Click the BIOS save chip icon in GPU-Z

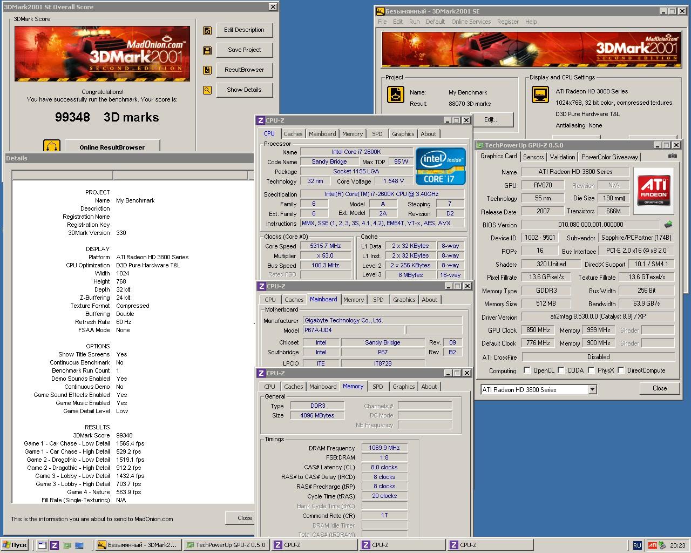[668, 224]
